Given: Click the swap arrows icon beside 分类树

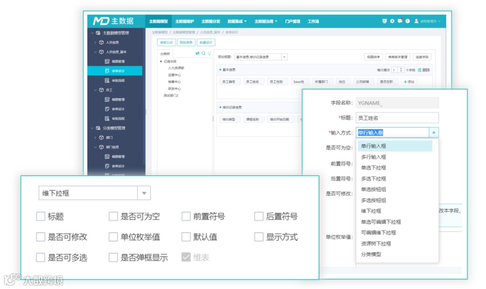Looking at the screenshot, I should (x=198, y=53).
